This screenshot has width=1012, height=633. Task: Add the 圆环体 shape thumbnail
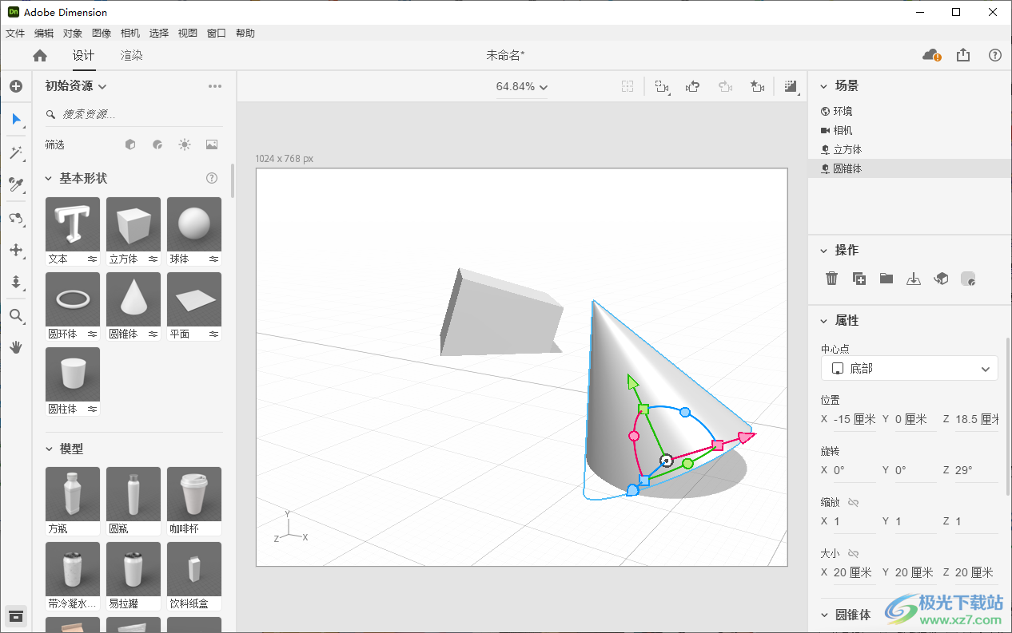coord(73,299)
